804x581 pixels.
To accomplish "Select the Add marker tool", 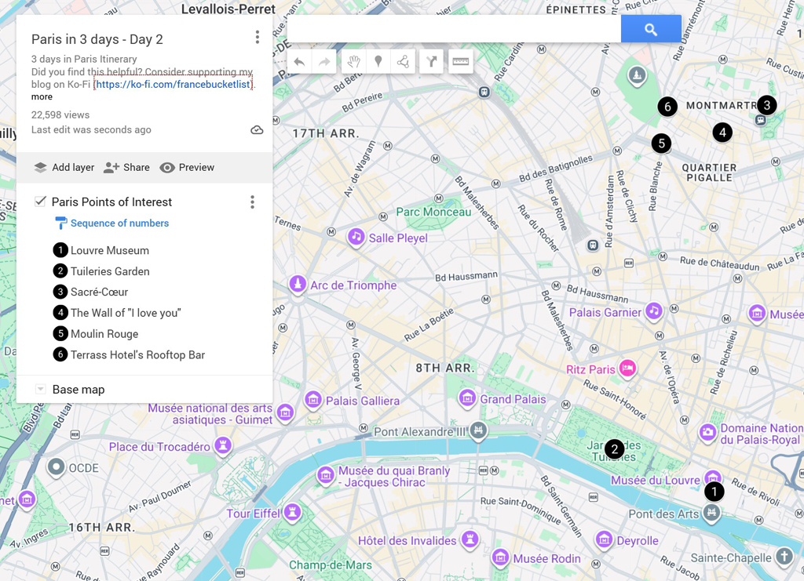I will [378, 62].
